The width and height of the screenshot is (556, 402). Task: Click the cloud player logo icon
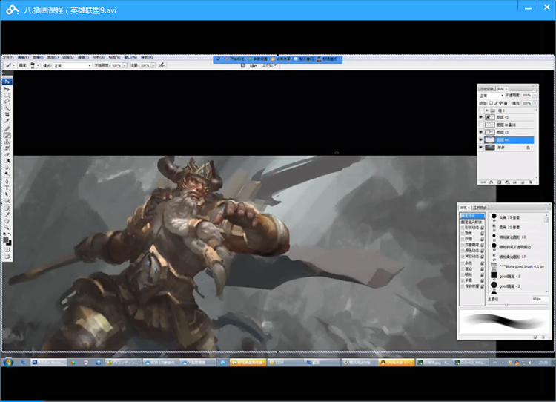point(13,10)
